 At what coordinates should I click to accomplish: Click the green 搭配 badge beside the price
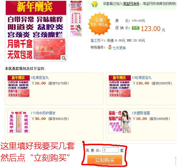(x=135, y=28)
